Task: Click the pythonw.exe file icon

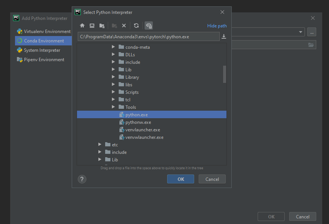Action: (122, 122)
